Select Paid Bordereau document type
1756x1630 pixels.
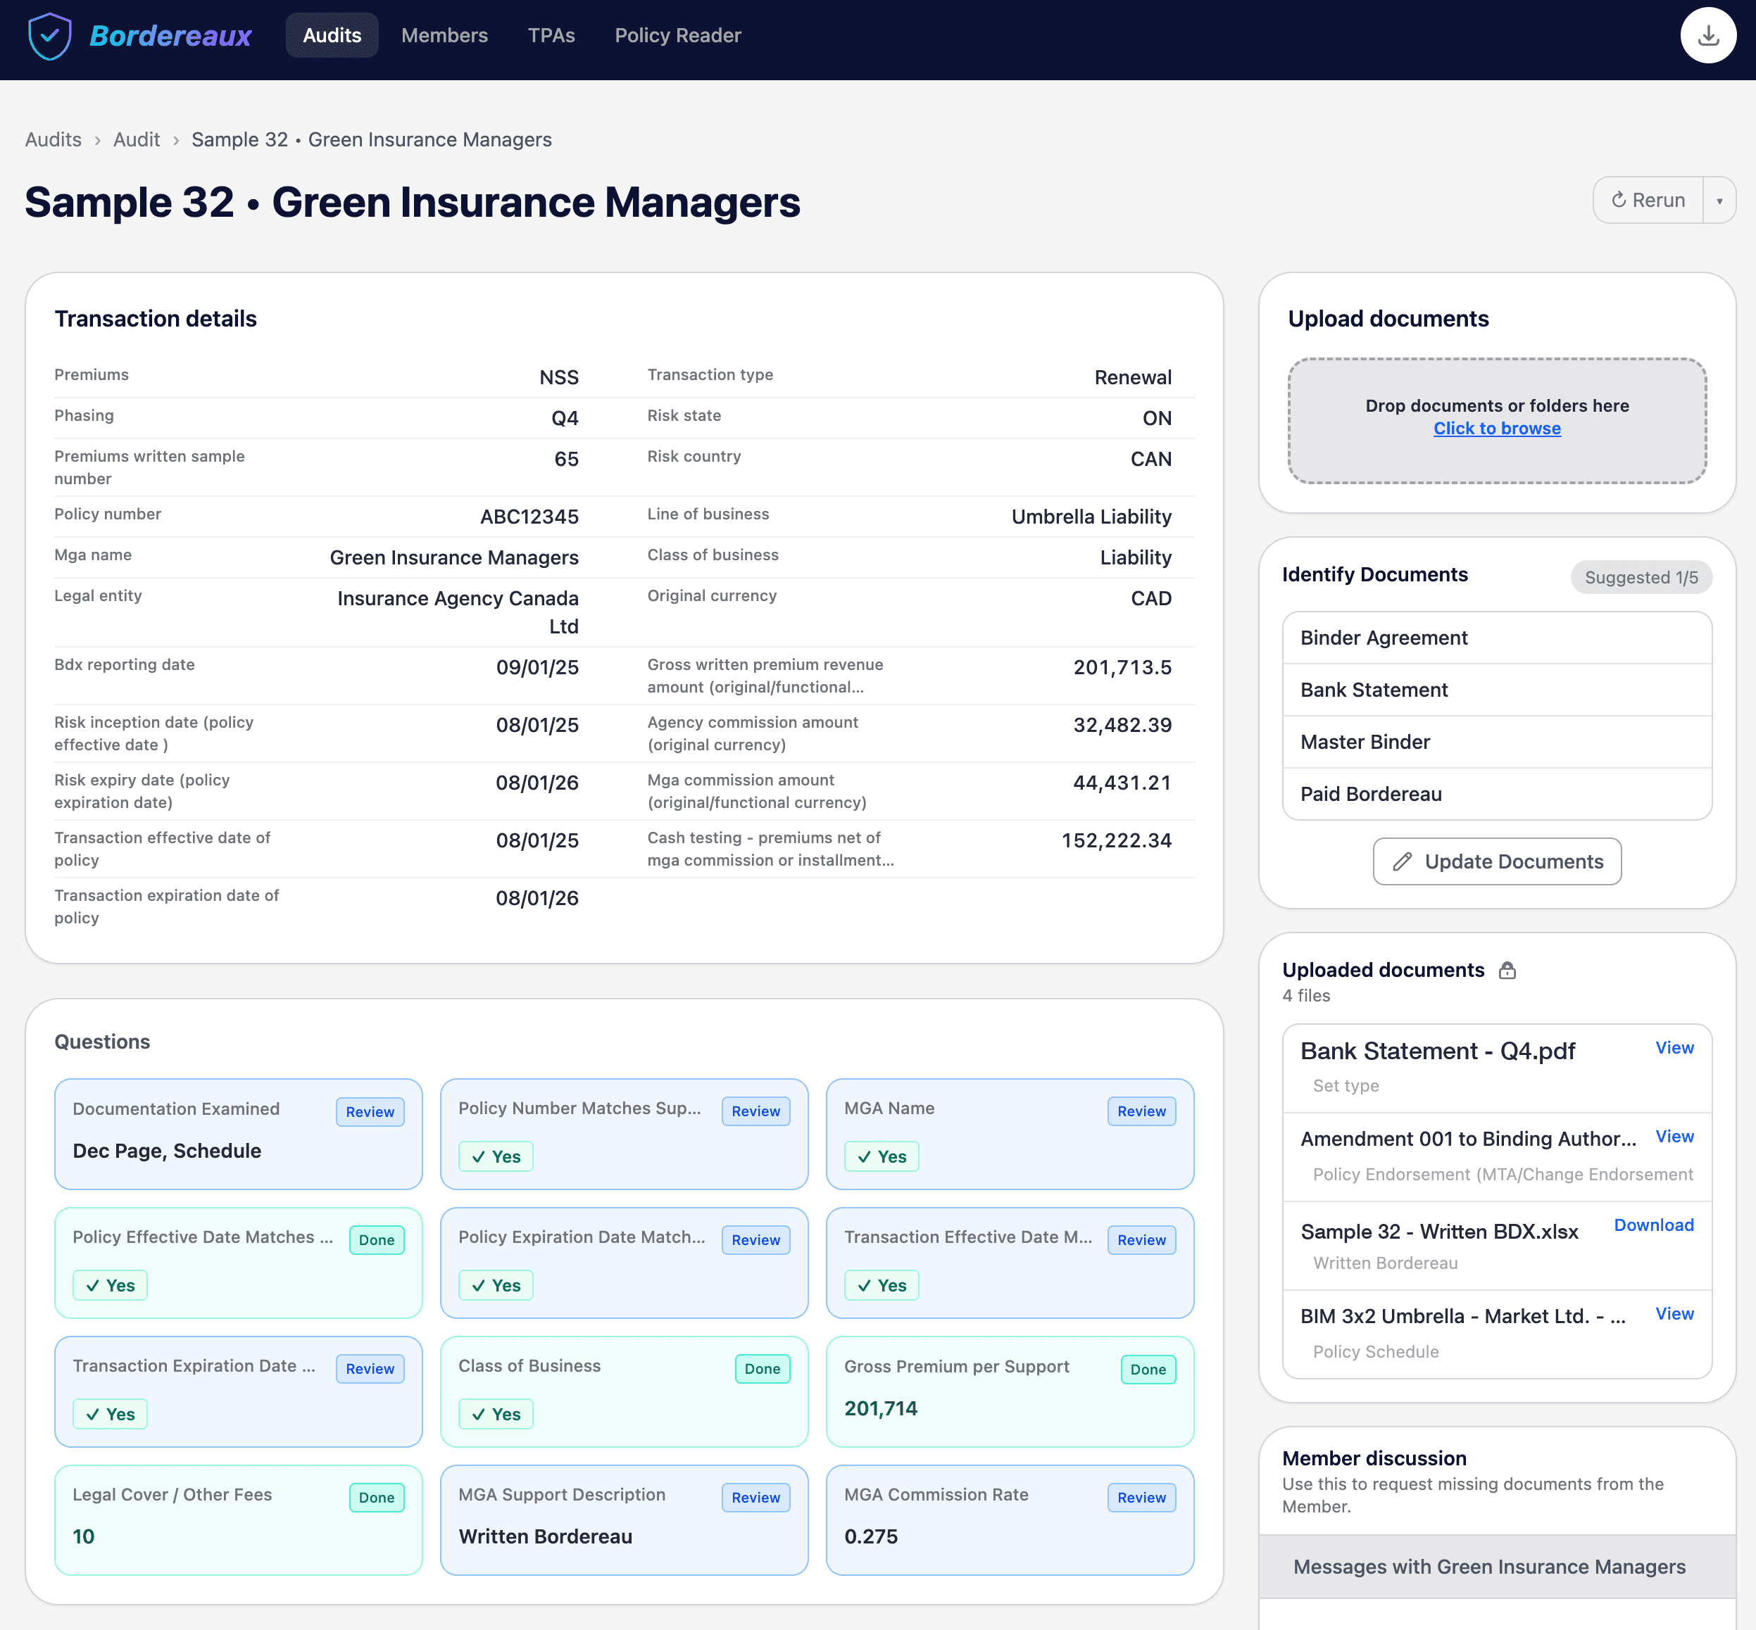1497,794
